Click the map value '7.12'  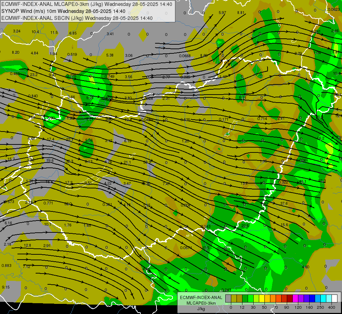click(x=27, y=267)
